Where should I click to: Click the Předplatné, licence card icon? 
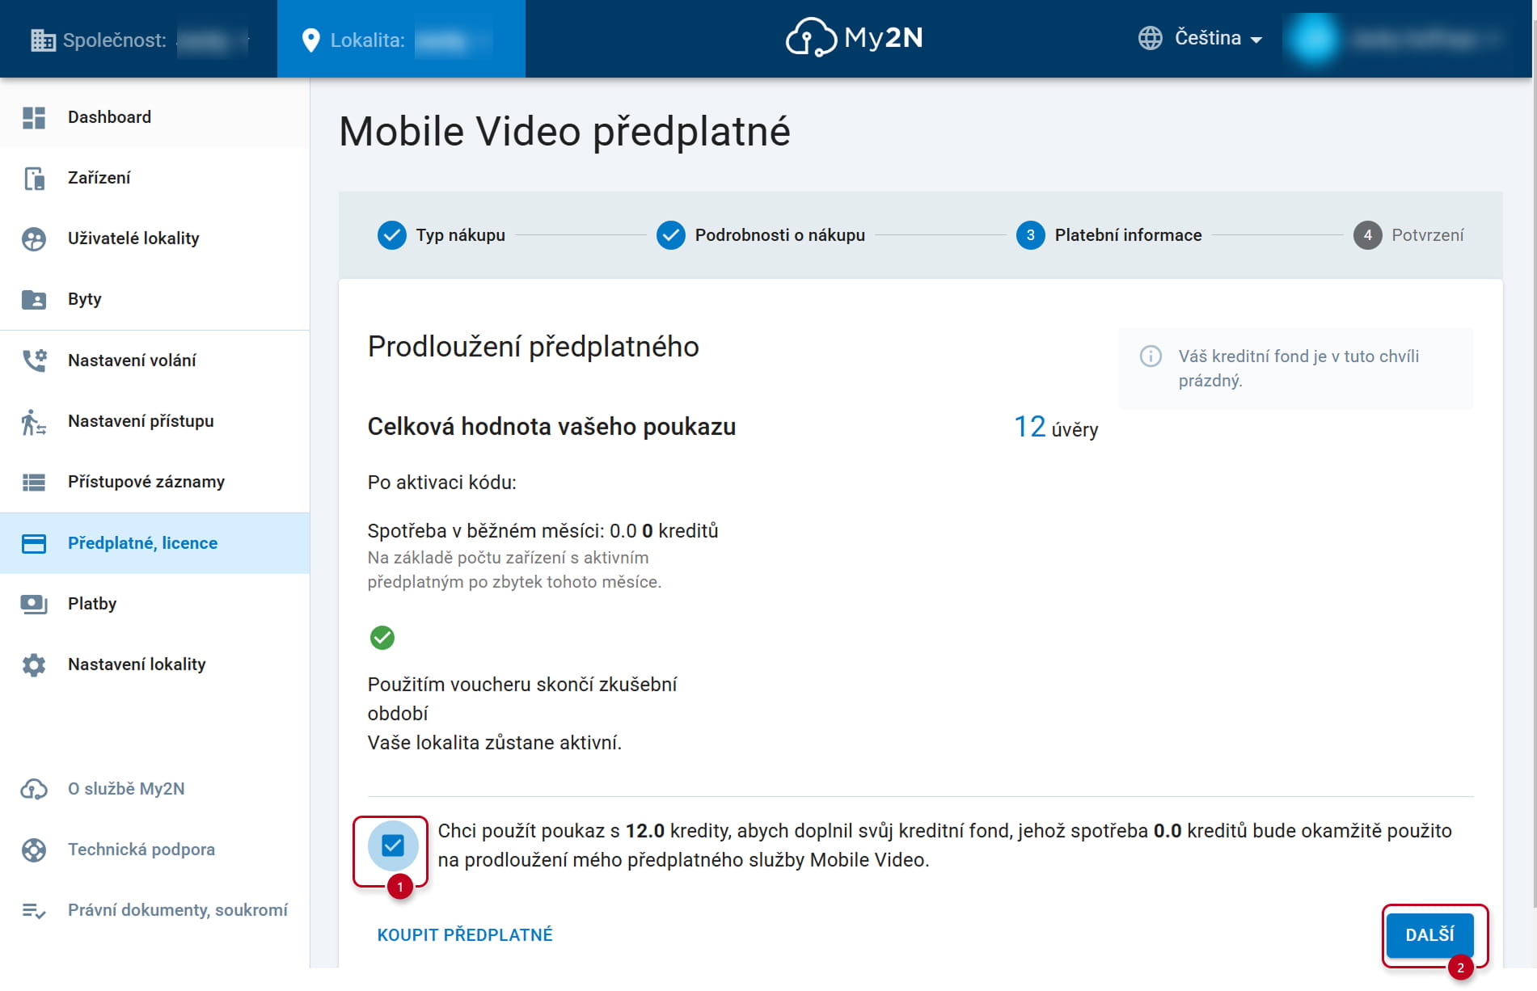point(34,543)
